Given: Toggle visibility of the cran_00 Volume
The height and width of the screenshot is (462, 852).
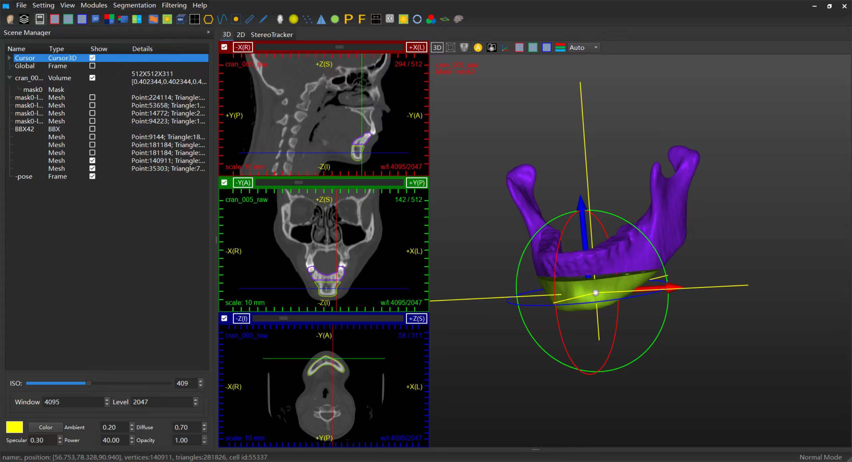Looking at the screenshot, I should (92, 78).
